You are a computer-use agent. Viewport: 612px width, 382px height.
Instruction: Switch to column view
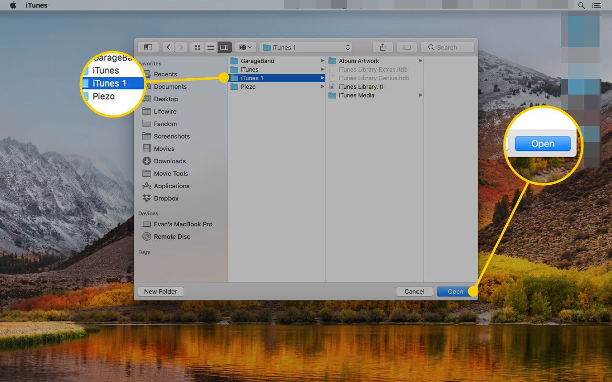tap(224, 47)
